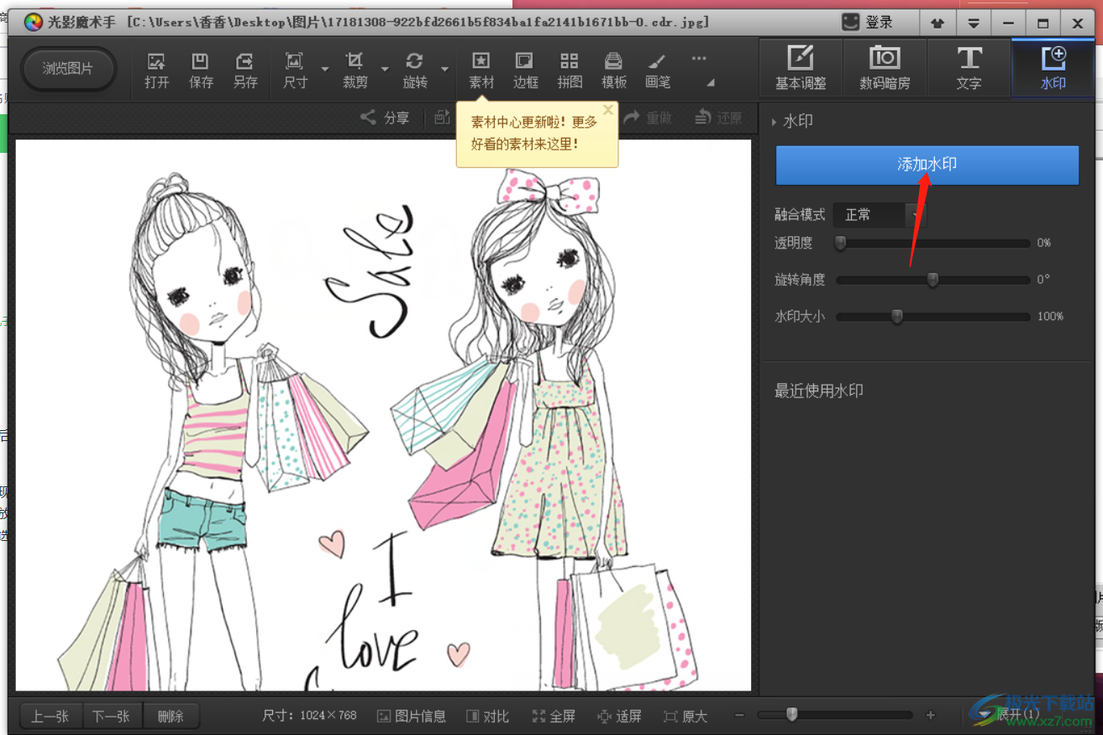Expand the 旋转 dropdown arrow
The image size is (1103, 735).
(x=445, y=70)
